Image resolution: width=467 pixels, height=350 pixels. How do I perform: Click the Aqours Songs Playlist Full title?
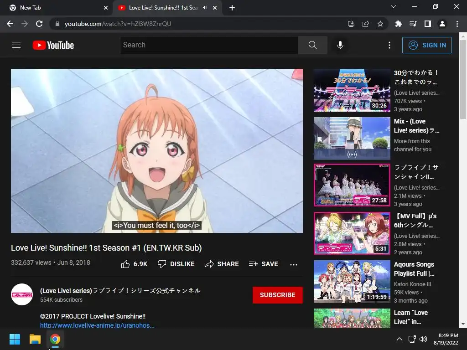pos(414,269)
